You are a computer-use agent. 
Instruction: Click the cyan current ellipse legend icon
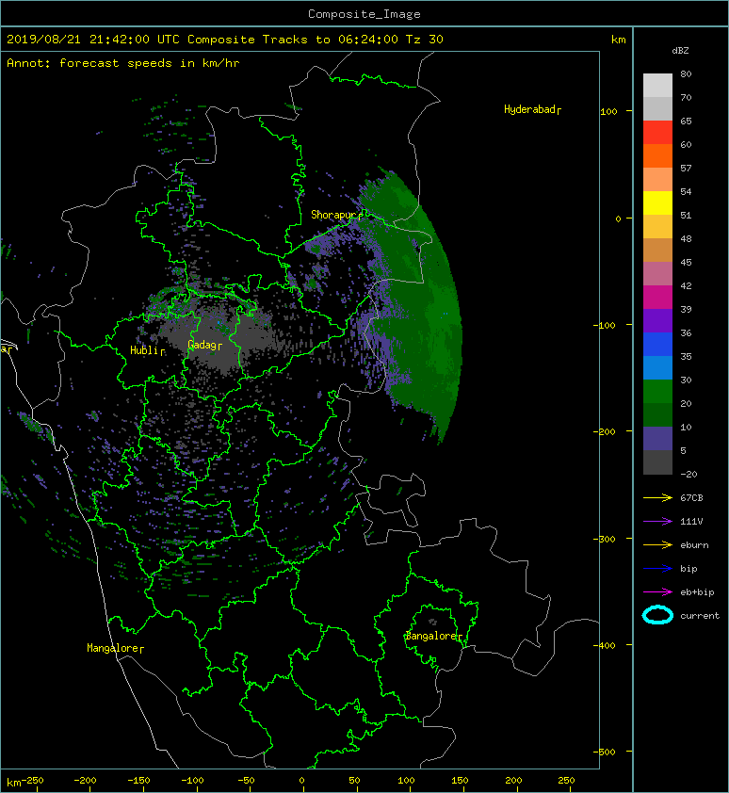657,615
